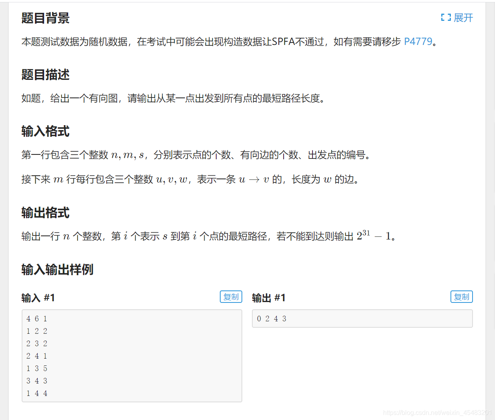Image resolution: width=495 pixels, height=420 pixels.
Task: Click the line starting 第一行包含三个整数
Action: (196, 155)
